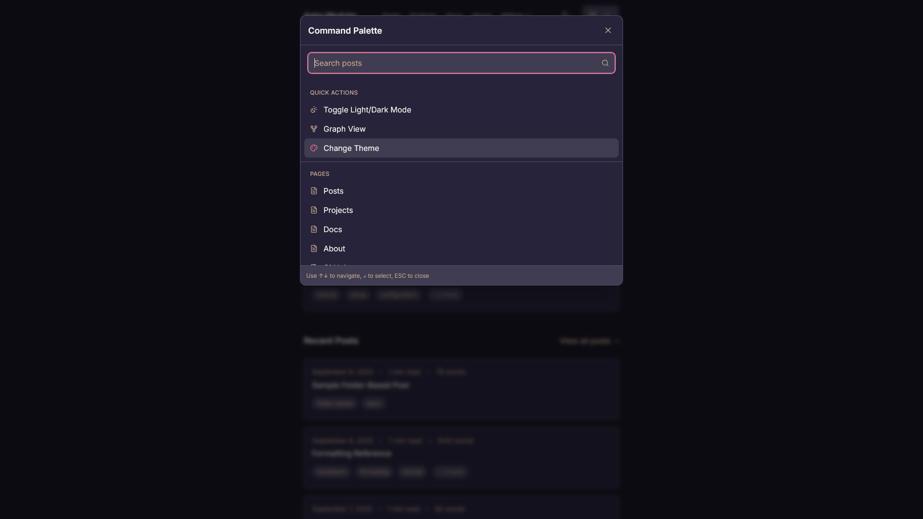This screenshot has height=519, width=923.
Task: Toggle Light/Dark Mode from quick actions
Action: click(367, 110)
